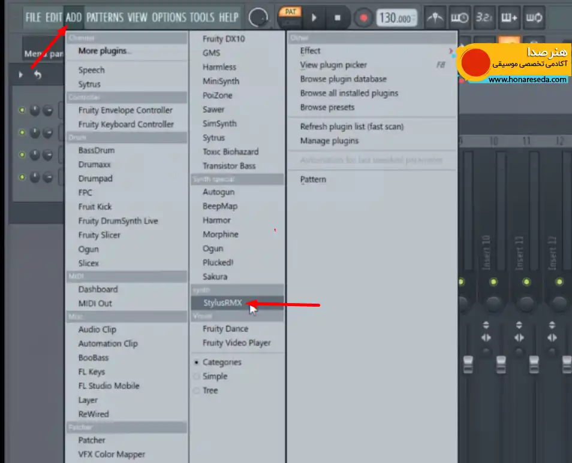Click the small play arrow beside undo
The height and width of the screenshot is (463, 572).
pos(20,75)
